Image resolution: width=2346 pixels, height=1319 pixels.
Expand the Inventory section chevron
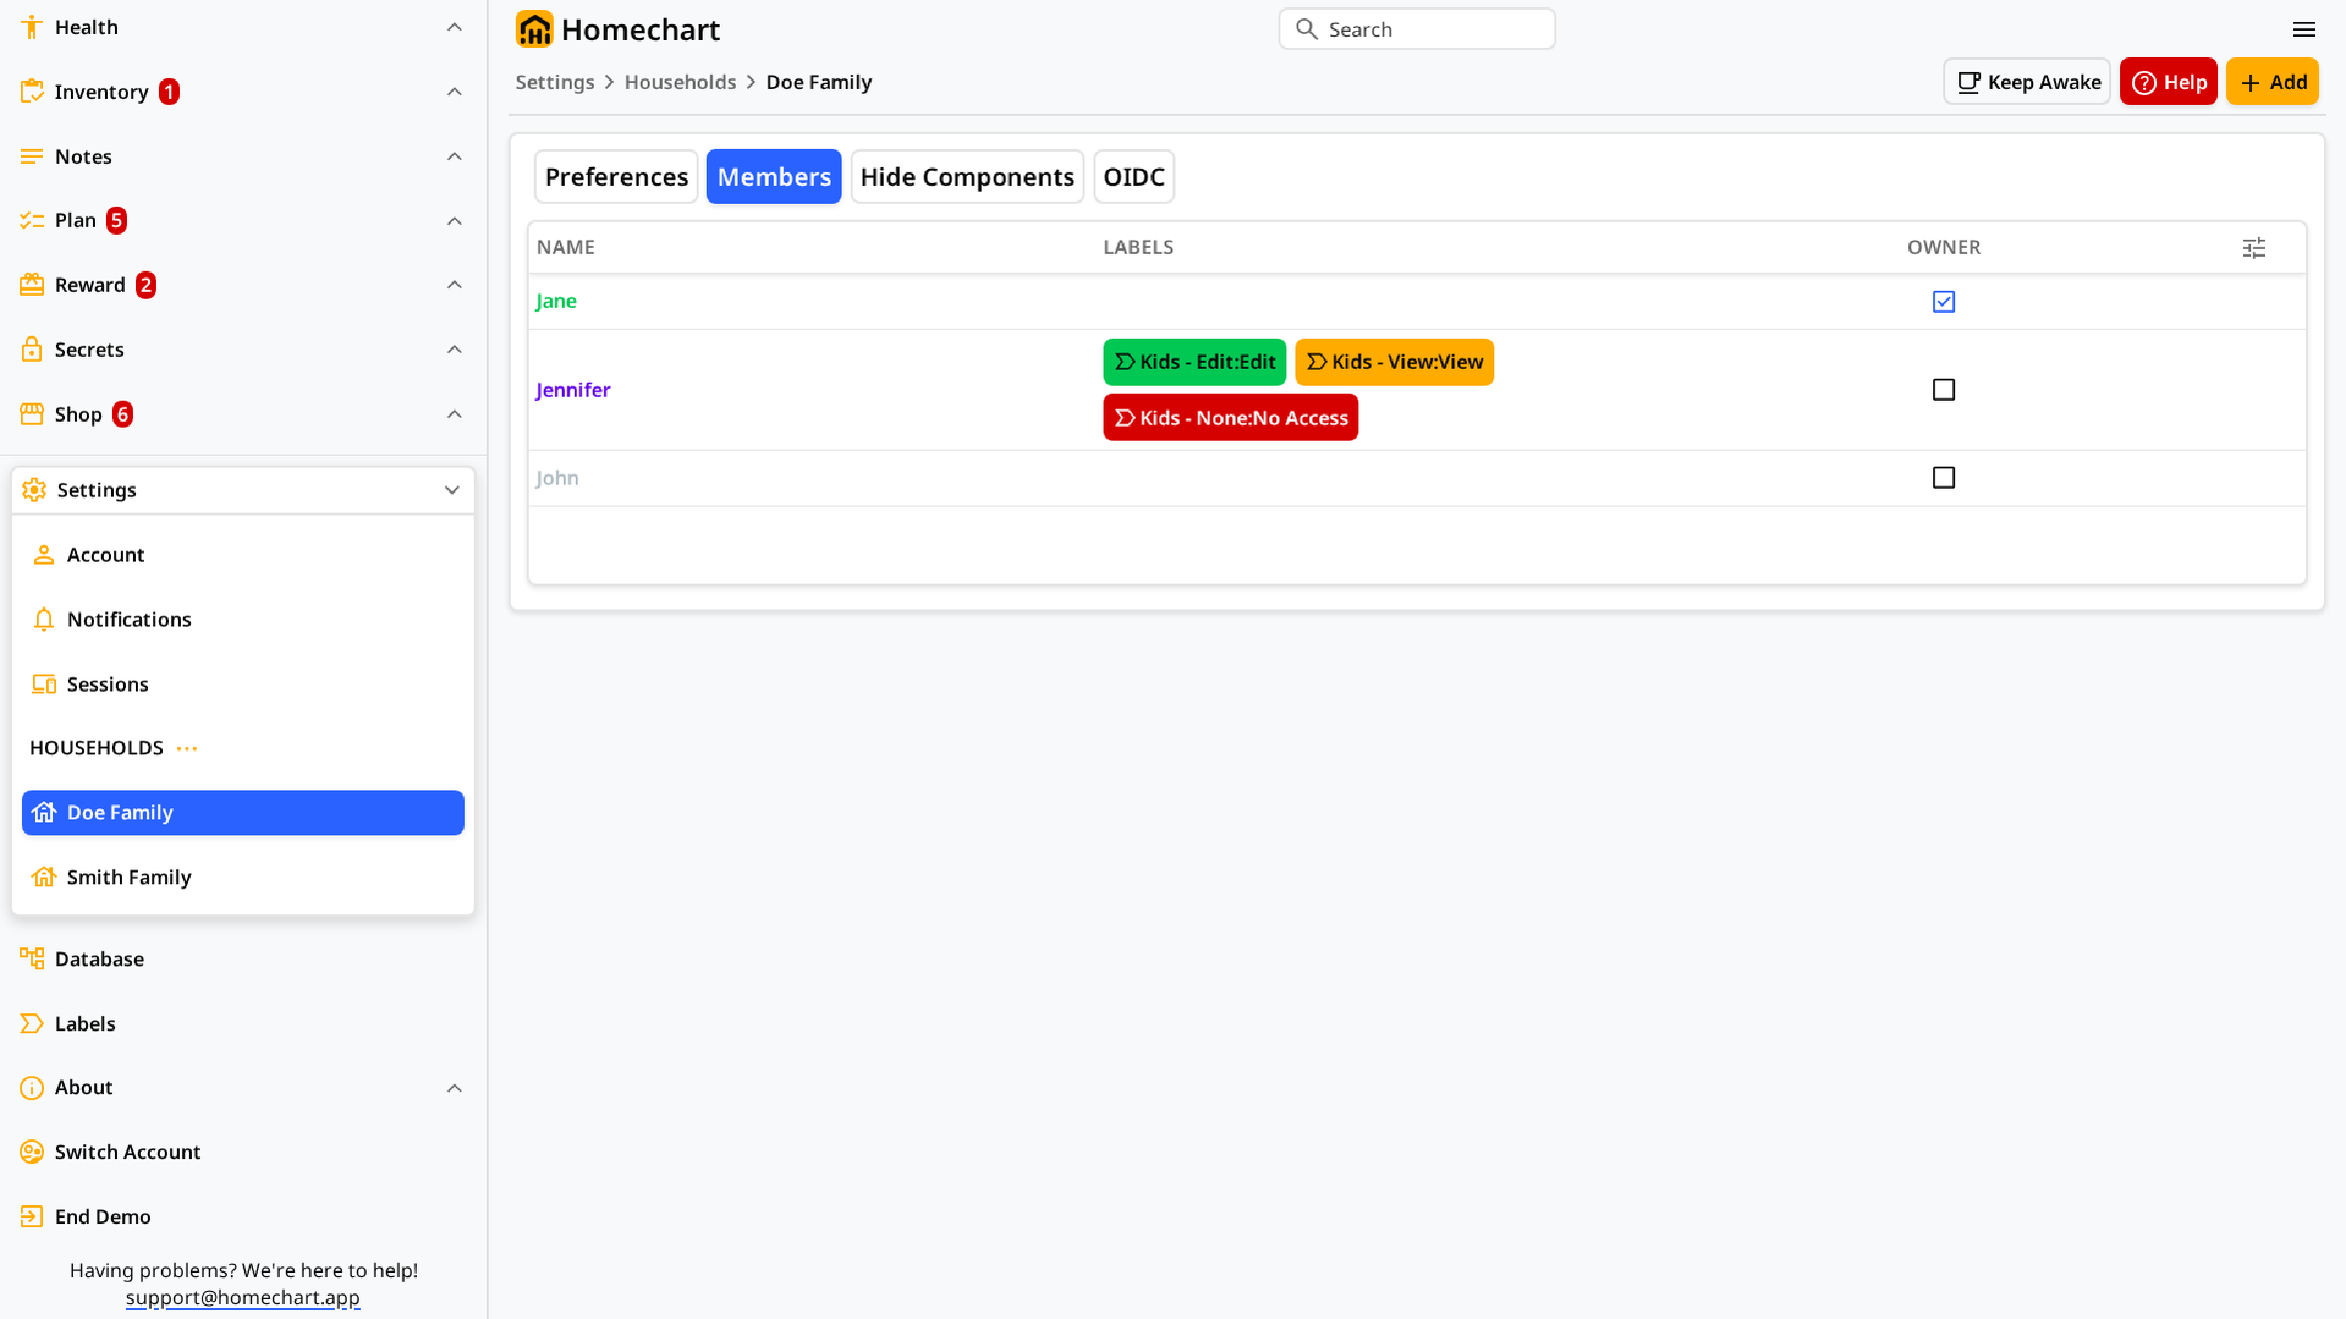(454, 92)
